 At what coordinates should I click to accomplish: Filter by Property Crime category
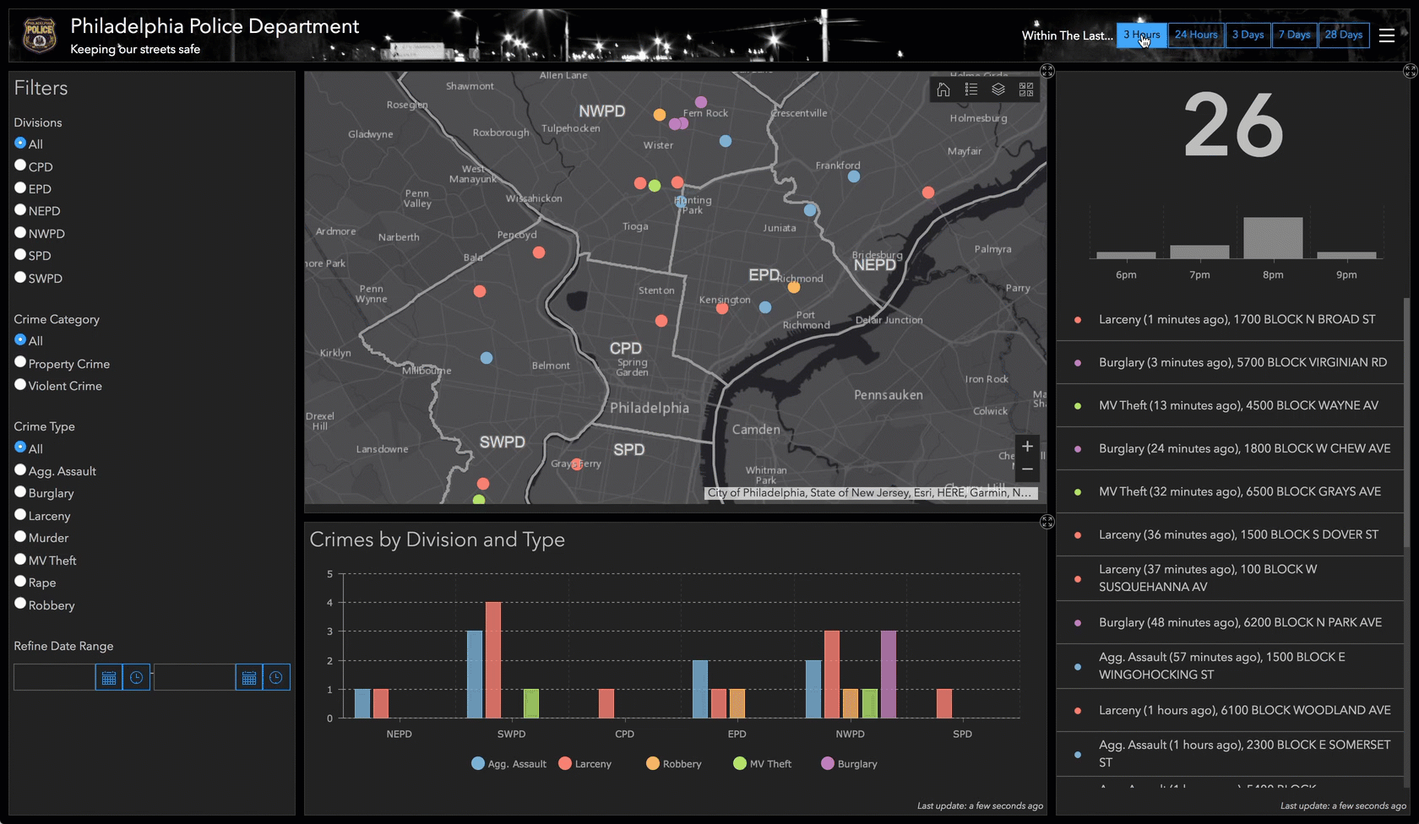pos(20,362)
